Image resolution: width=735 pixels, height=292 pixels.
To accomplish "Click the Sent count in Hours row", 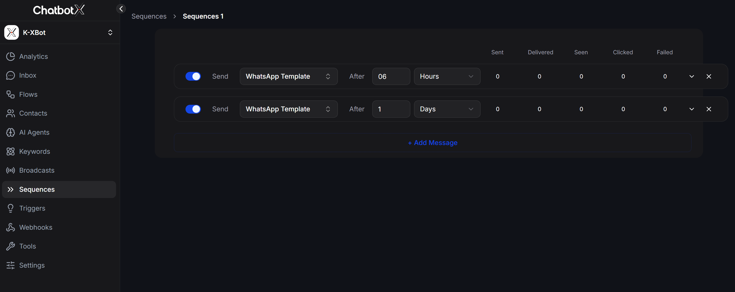I will click(497, 76).
